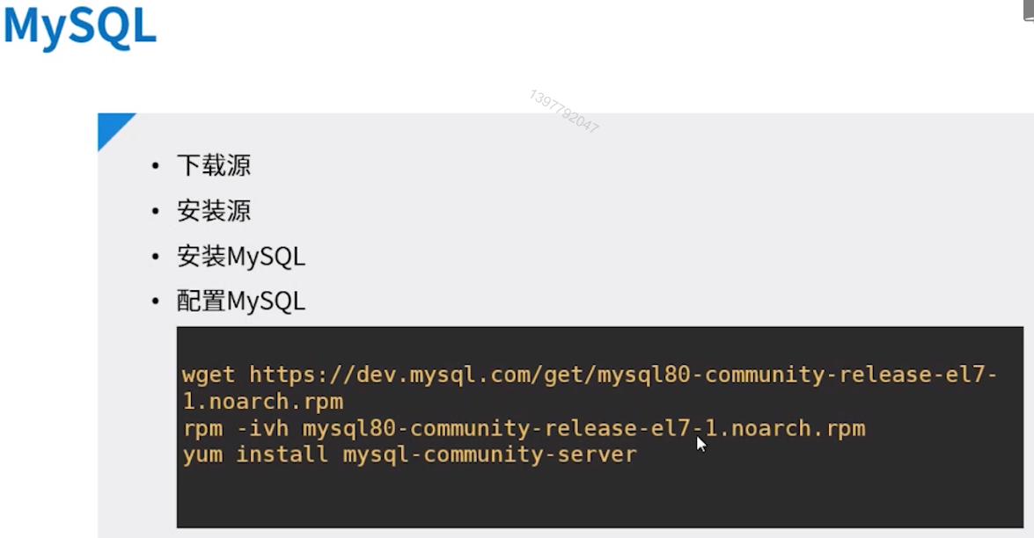Select the 安装MySQL bullet text
The image size is (1034, 538).
point(241,256)
